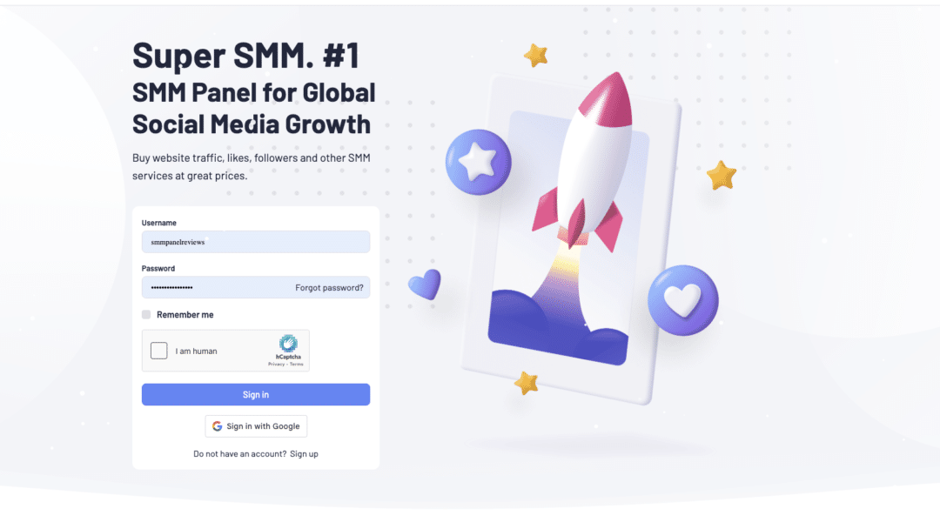This screenshot has height=529, width=940.
Task: Open the Sign up link
Action: [304, 454]
